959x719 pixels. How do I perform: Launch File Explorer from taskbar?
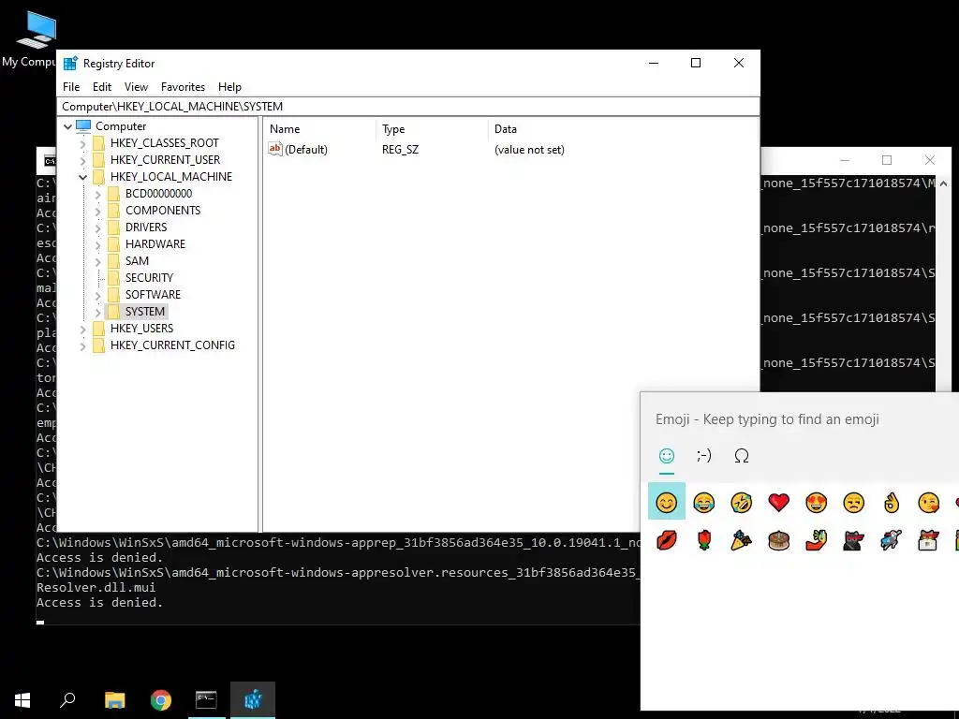[x=115, y=699]
